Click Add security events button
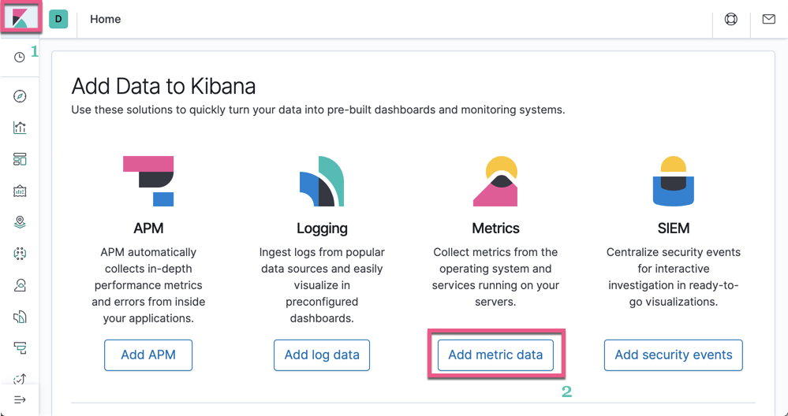788x416 pixels. coord(673,355)
